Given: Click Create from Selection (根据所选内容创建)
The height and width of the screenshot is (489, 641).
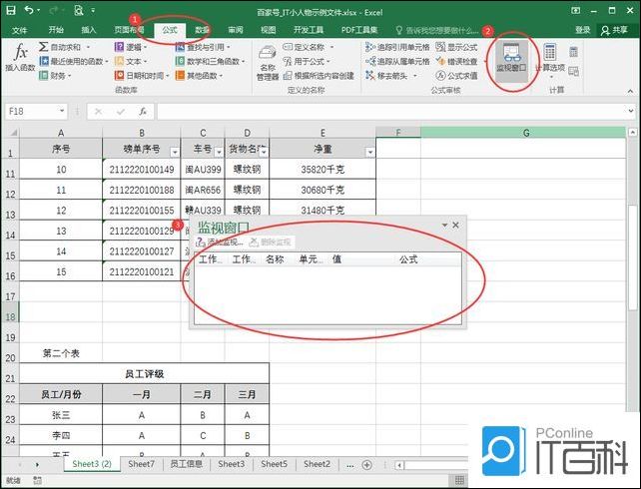Looking at the screenshot, I should click(x=319, y=76).
